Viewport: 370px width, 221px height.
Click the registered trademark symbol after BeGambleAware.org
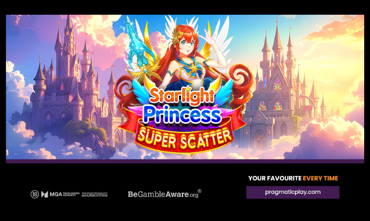(199, 191)
